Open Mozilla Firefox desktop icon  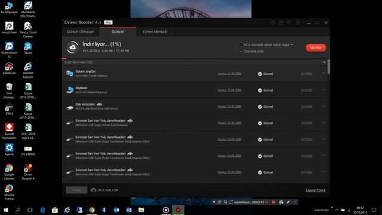[x=9, y=192]
